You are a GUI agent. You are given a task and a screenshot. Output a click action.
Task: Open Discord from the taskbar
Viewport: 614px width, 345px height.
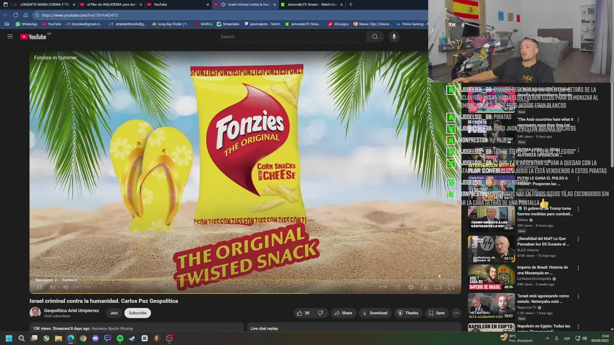[95, 338]
